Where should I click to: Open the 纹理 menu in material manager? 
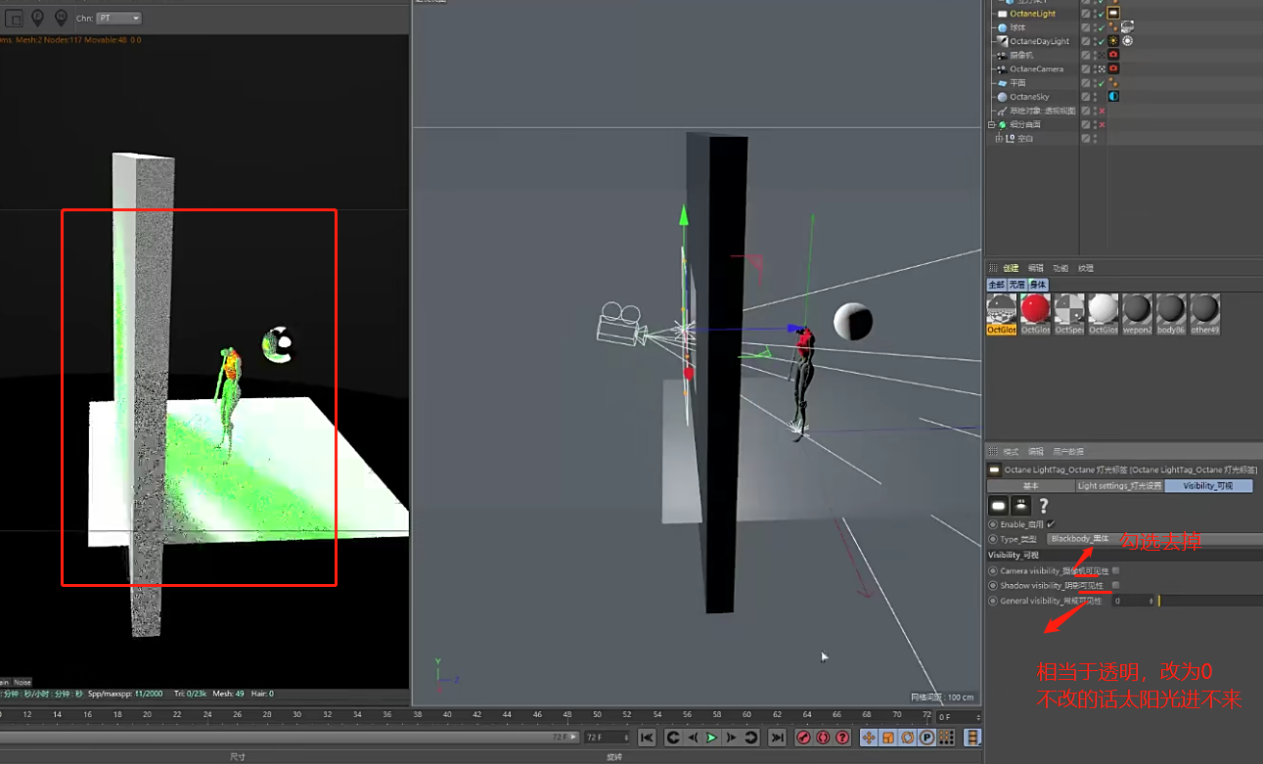click(x=1086, y=268)
